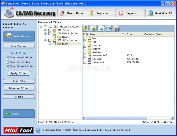Collapse the ISO9660 & Joliet node
Screen dimensions: 177x136
click(45, 33)
